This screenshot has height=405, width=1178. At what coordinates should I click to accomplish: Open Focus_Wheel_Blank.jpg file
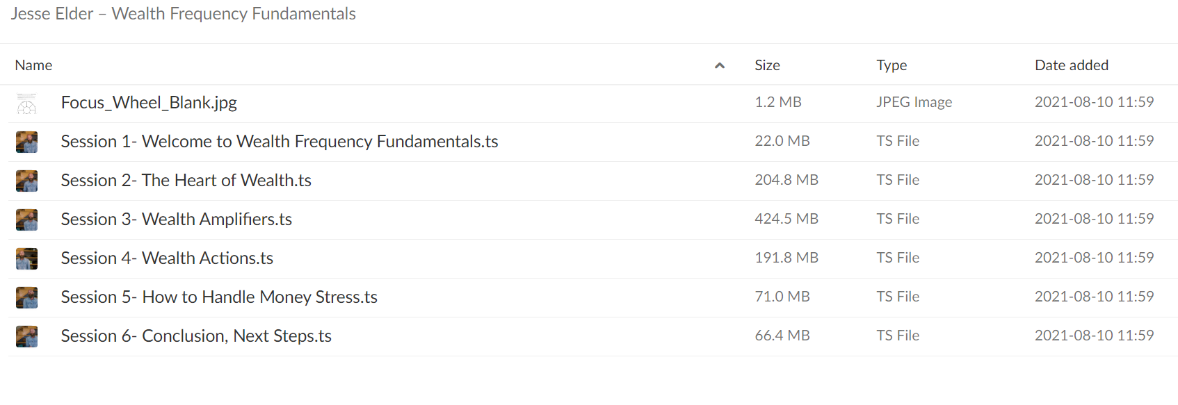point(149,103)
